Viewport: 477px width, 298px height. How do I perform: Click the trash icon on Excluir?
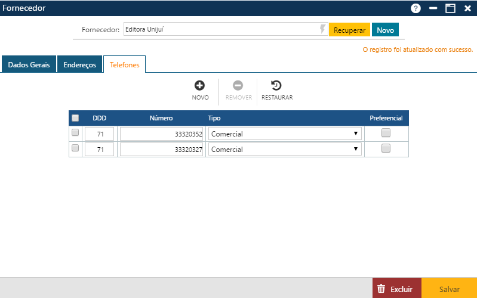(381, 289)
